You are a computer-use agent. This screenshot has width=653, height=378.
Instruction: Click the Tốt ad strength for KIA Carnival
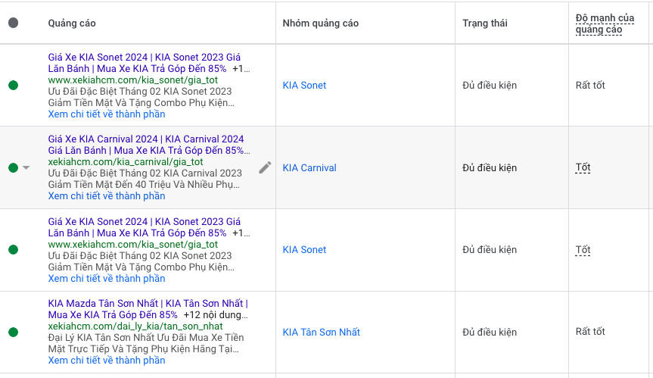click(x=583, y=167)
